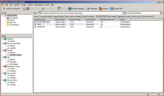Click the View/Edit policy icon
Viewport: 164px width, 96px height.
[43, 9]
